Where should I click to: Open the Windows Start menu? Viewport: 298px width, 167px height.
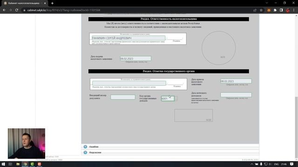point(3,164)
